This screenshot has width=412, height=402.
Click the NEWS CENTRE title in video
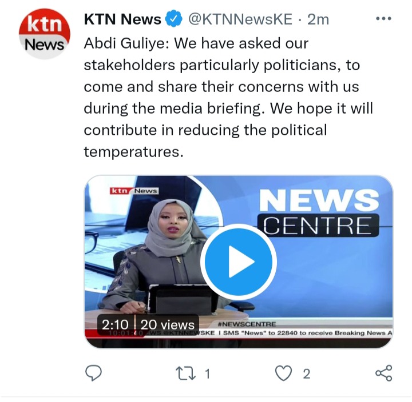coord(320,212)
